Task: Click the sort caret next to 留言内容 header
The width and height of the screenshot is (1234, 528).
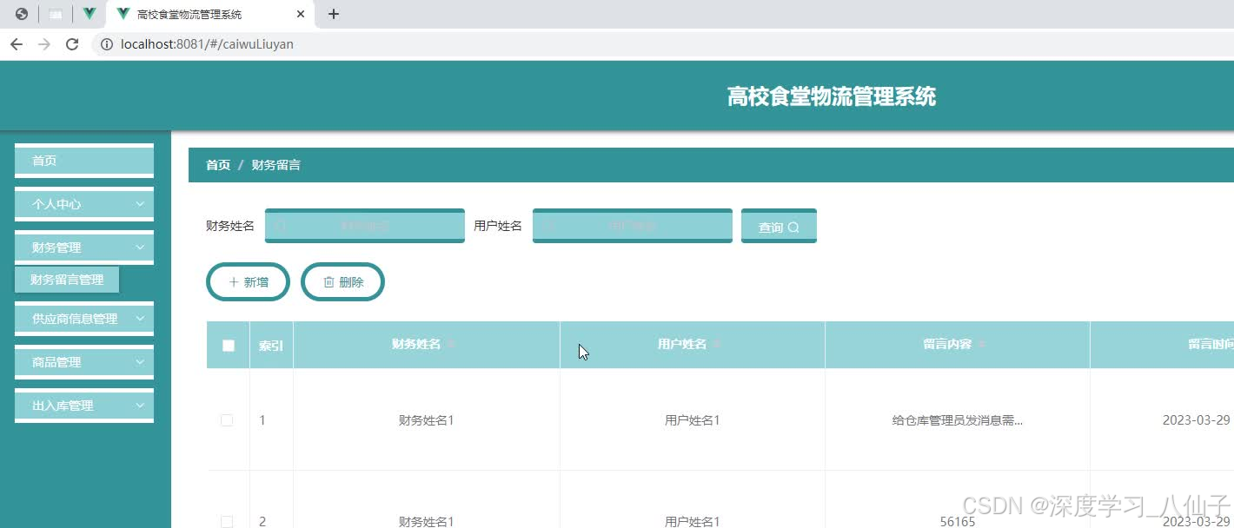Action: pos(982,343)
